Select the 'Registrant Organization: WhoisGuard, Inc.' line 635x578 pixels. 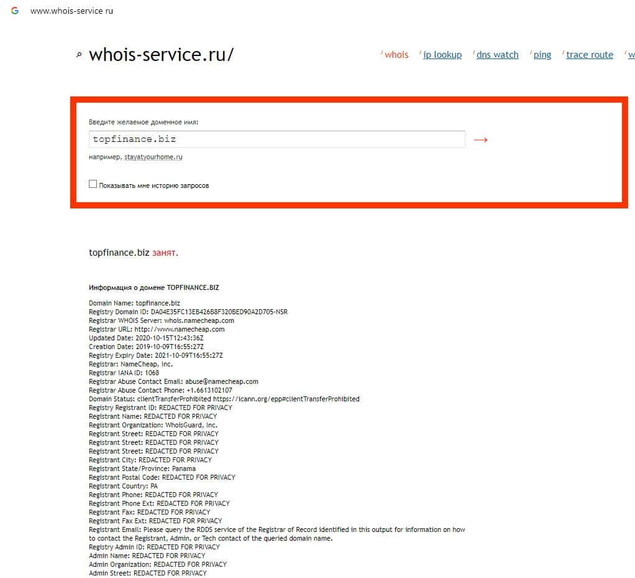[x=153, y=426]
